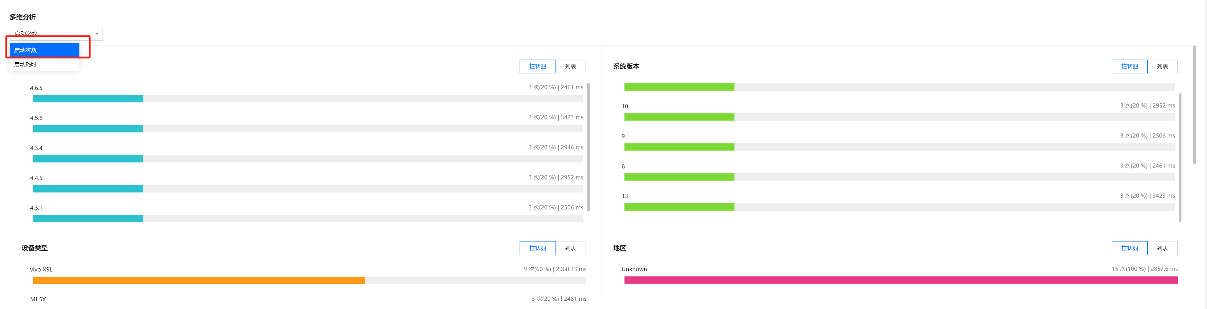Select 柱状图 view above the 4.6.5 version bars

pos(538,66)
